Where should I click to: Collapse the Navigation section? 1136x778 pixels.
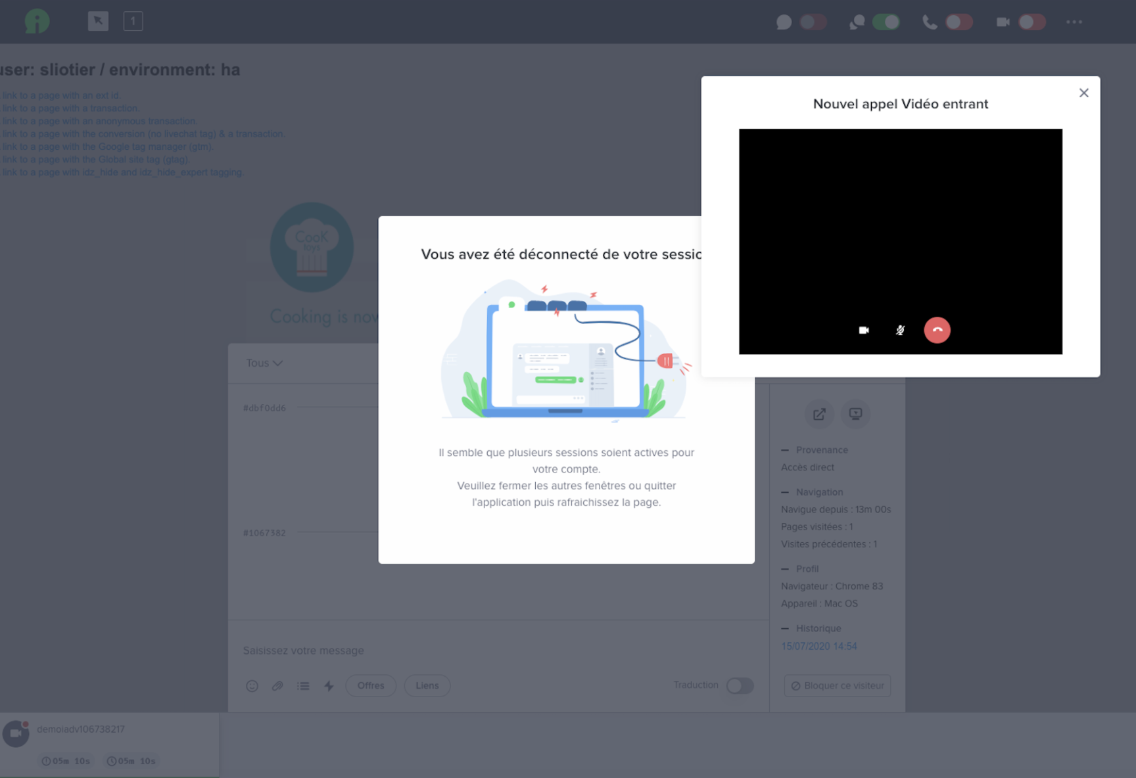(785, 492)
